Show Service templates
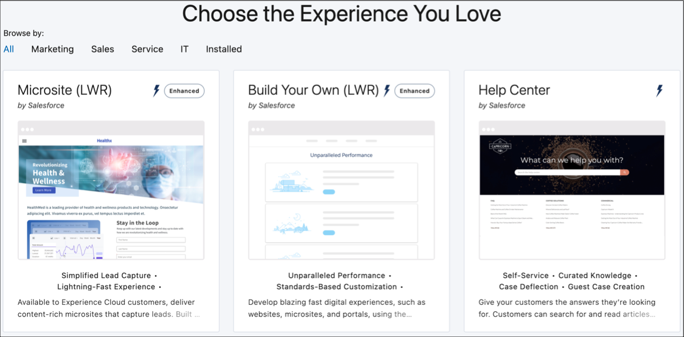684x337 pixels. click(147, 49)
